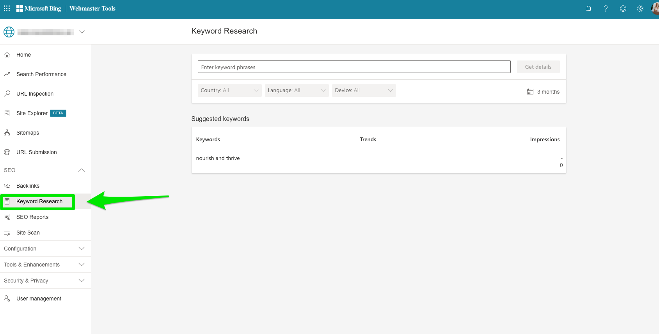Open the Language filter dropdown
This screenshot has width=659, height=334.
[297, 91]
